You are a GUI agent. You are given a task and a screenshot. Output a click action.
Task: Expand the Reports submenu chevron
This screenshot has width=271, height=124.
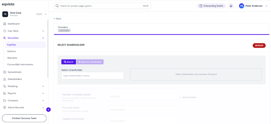point(43,93)
